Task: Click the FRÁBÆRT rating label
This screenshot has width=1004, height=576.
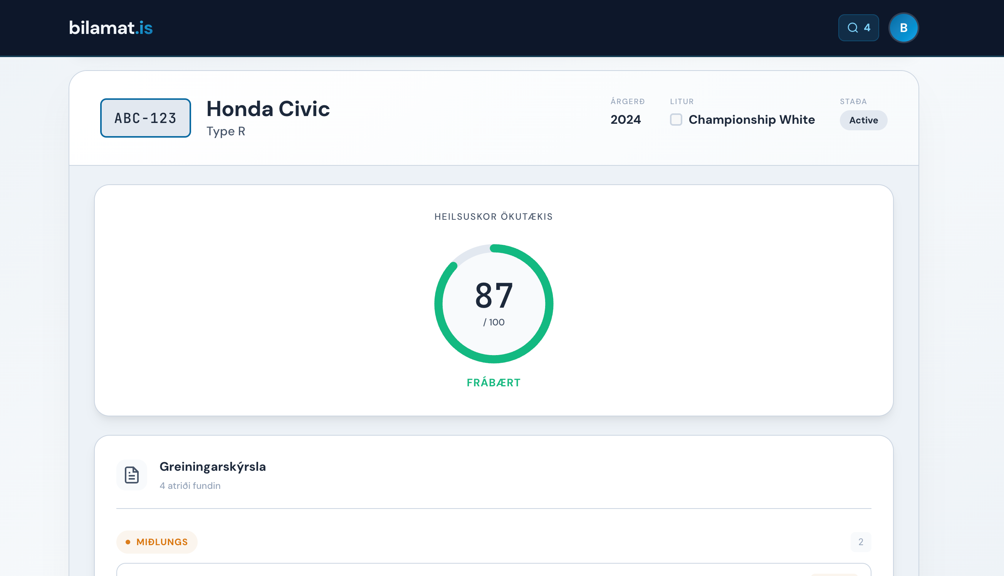Action: (x=494, y=382)
